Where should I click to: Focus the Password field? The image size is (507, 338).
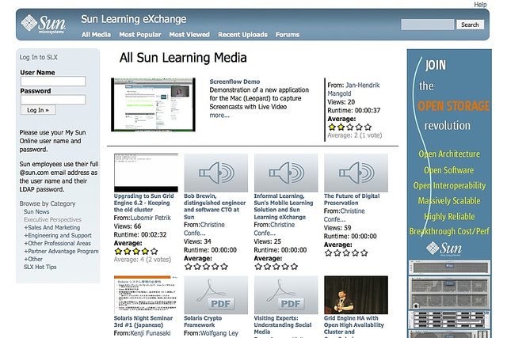click(x=53, y=100)
